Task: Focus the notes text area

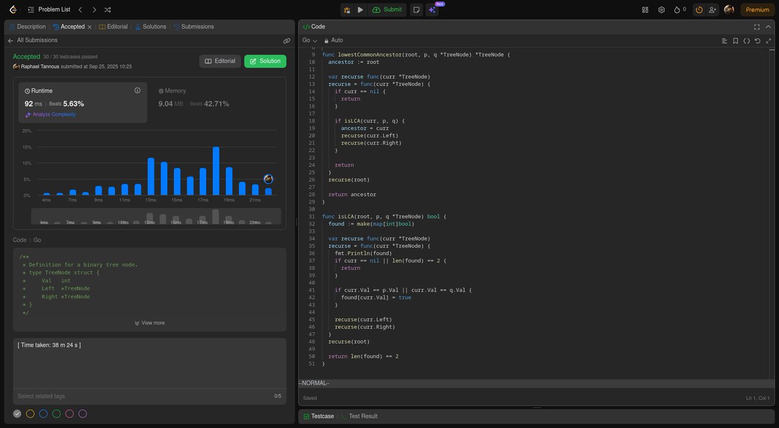Action: click(149, 363)
